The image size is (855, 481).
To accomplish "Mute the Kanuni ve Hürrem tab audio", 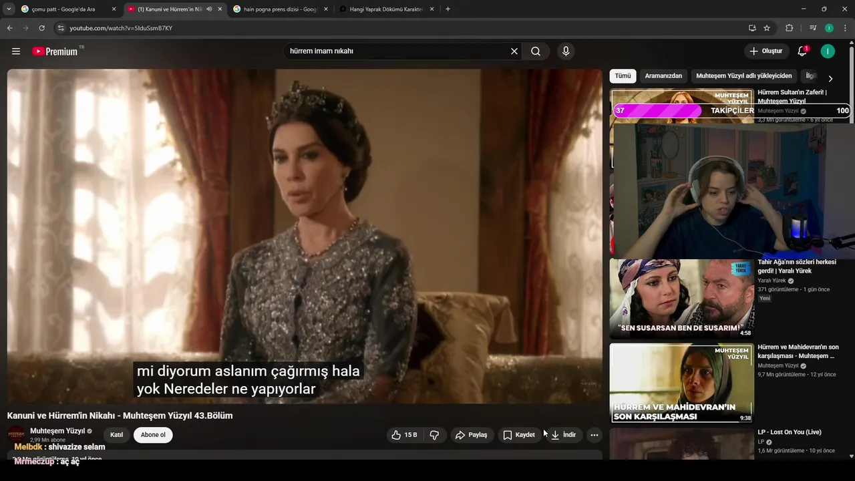I will 209,9.
